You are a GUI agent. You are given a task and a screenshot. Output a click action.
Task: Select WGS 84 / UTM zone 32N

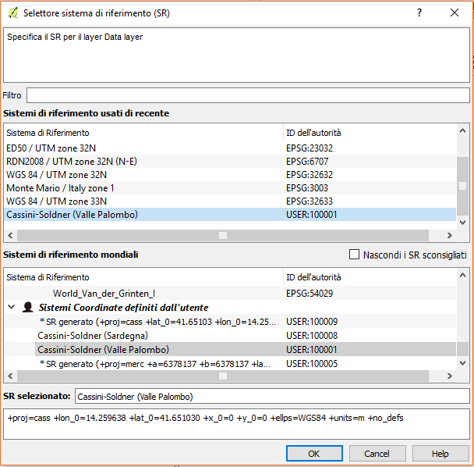(x=56, y=174)
